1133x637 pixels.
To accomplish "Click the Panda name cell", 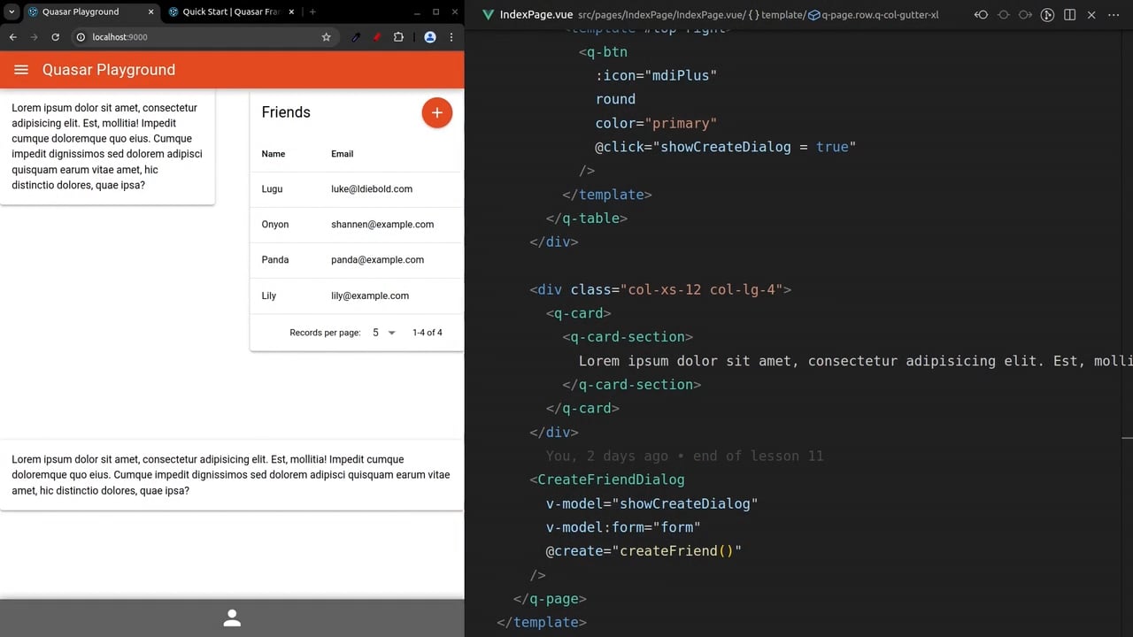I will [275, 260].
